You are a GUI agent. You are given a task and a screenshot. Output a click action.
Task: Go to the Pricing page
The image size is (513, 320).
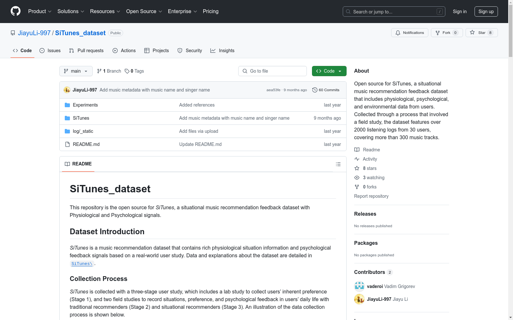point(211,12)
